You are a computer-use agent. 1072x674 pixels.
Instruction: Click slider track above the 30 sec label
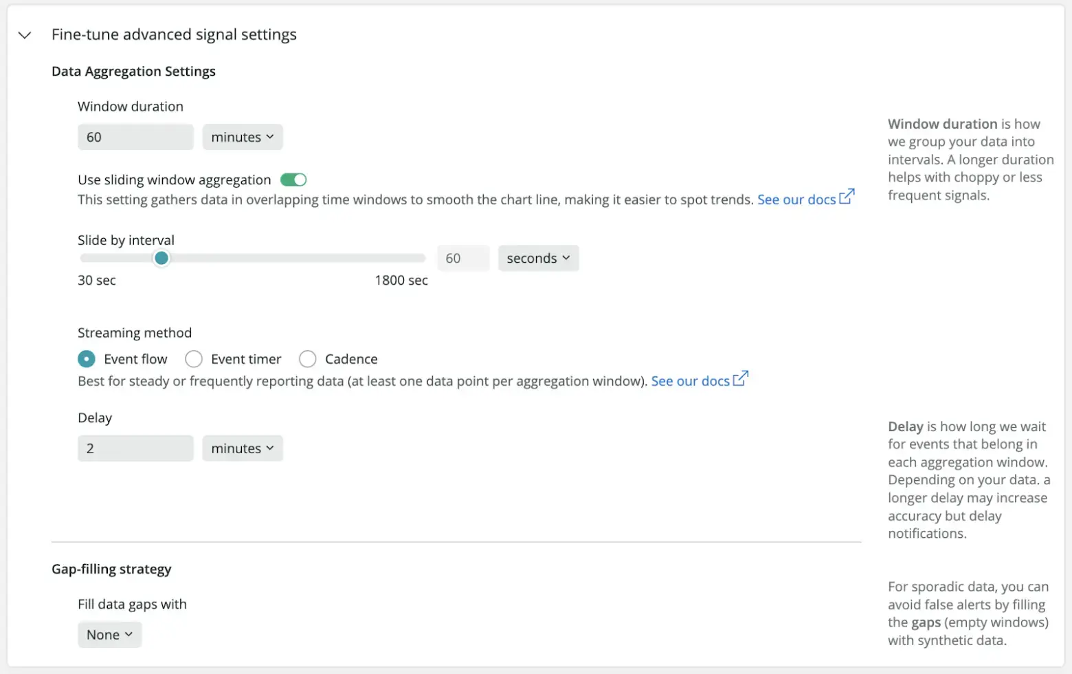pyautogui.click(x=96, y=259)
